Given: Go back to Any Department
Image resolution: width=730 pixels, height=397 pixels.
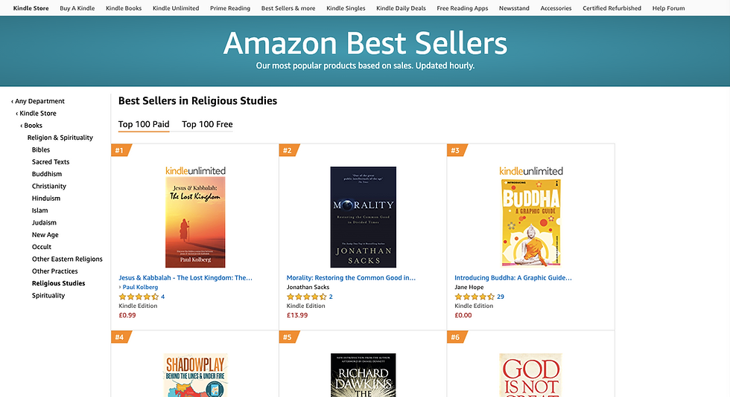Looking at the screenshot, I should point(39,101).
